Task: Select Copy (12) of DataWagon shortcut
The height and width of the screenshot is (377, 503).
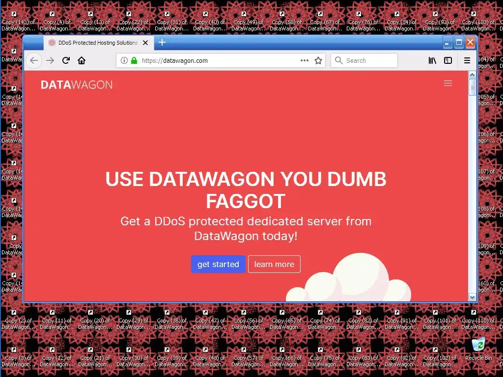Action: pos(57,357)
